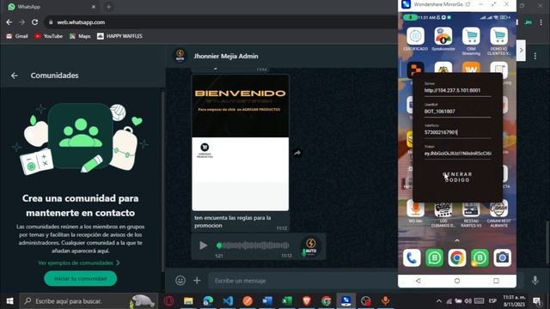
Task: Open File Explorer from the taskbar
Action: point(188,301)
